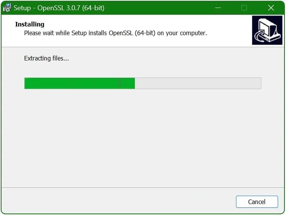Minimize the OpenSSL setup window
This screenshot has width=286, height=215.
point(218,8)
